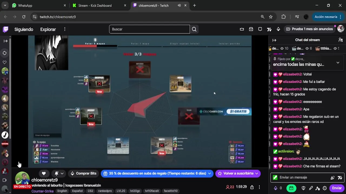Click the search magnifier button

click(194, 29)
